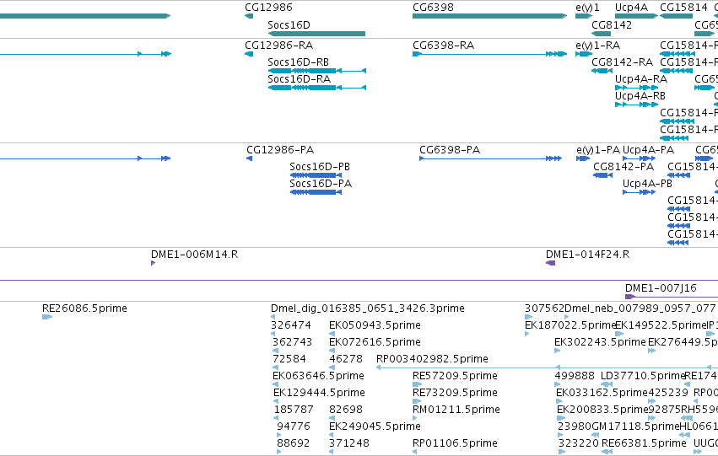
Task: Click the Socs16D-RB transcript label
Action: point(298,62)
